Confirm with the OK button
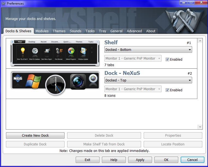The height and width of the screenshot is (167, 208). pos(166,160)
